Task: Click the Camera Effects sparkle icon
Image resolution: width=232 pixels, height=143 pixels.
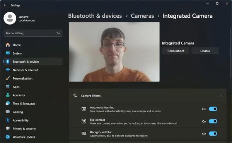Action: tap(75, 96)
